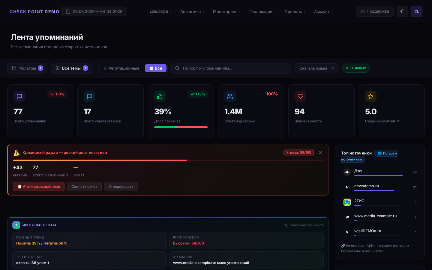Click the heart icon on the Вовлечённость card
The image size is (432, 270).
coord(300,96)
